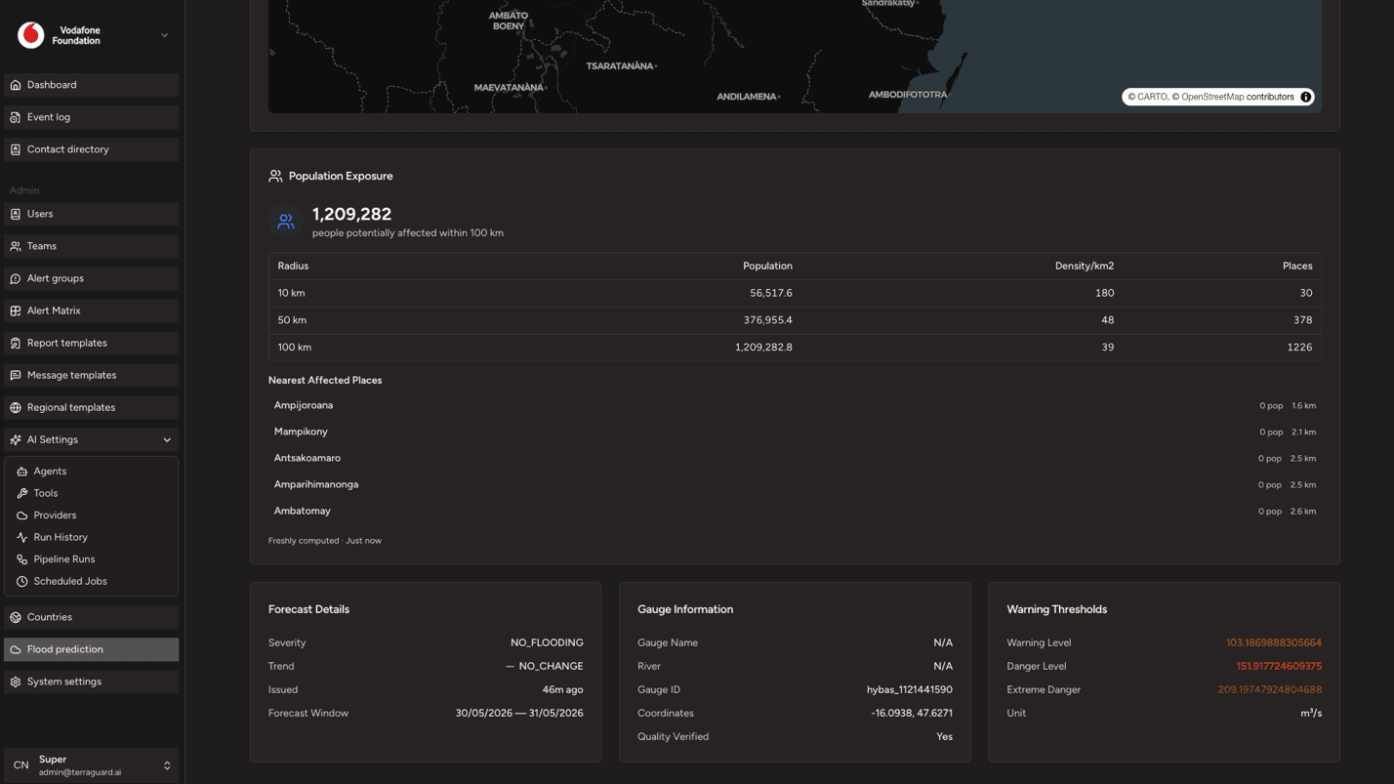This screenshot has width=1394, height=784.
Task: Open Pipeline Runs under AI Settings
Action: coord(92,559)
